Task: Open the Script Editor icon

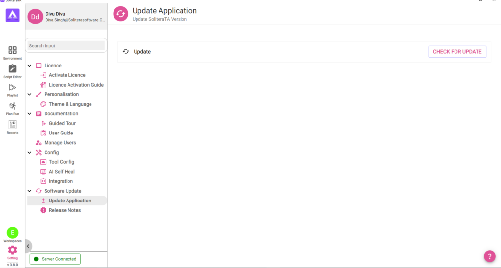Action: 12,68
